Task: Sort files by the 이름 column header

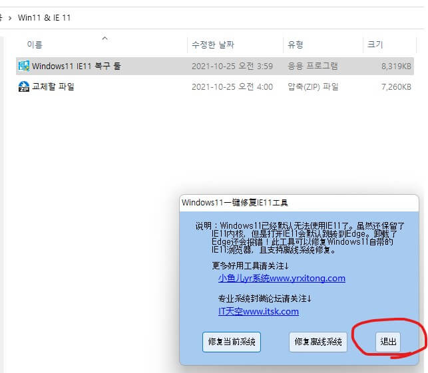Action: tap(35, 45)
